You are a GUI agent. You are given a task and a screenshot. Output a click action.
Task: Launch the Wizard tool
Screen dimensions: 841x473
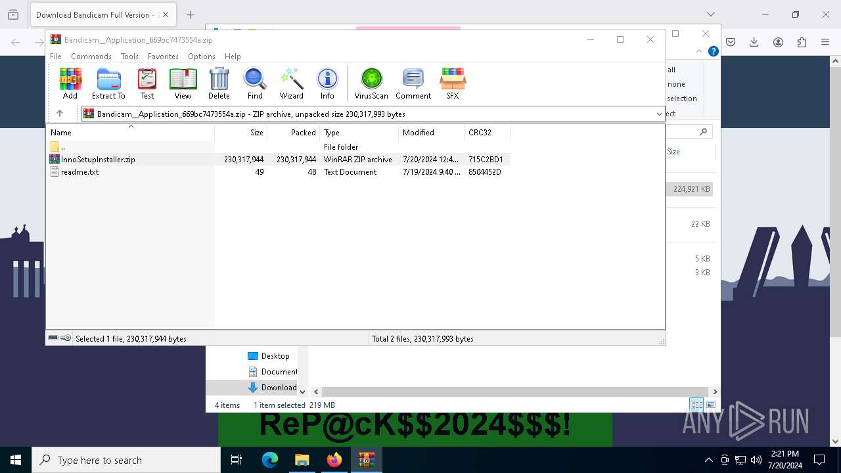point(291,83)
